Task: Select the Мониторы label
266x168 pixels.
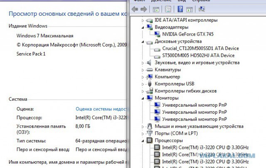Action: pos(167,98)
